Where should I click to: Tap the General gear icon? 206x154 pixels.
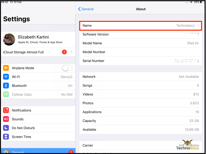point(6,152)
